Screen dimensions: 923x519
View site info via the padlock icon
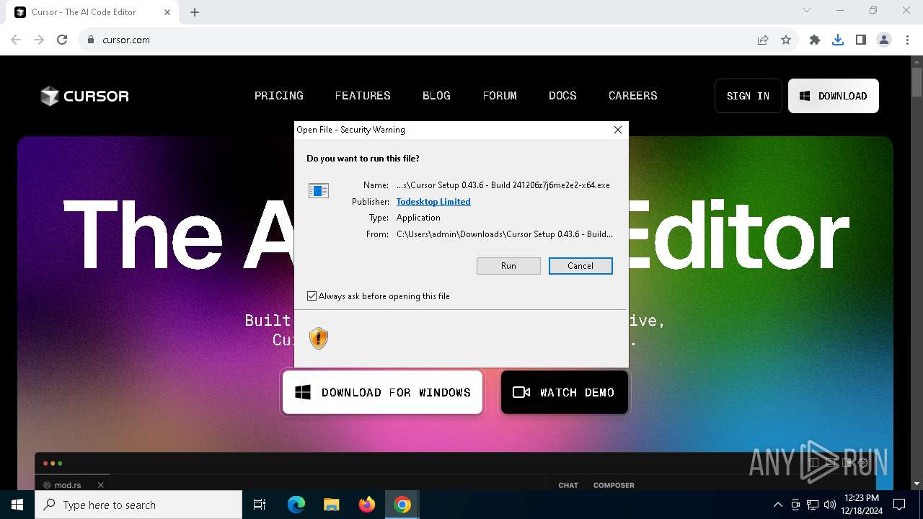click(91, 40)
